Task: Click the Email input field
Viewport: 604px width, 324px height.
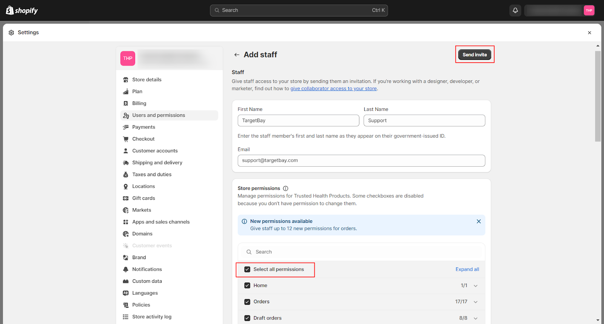Action: 361,161
